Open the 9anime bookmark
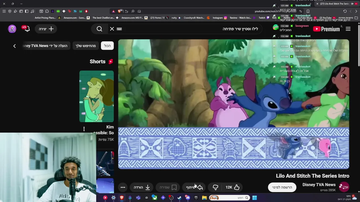This screenshot has height=202, width=360. tap(242, 18)
